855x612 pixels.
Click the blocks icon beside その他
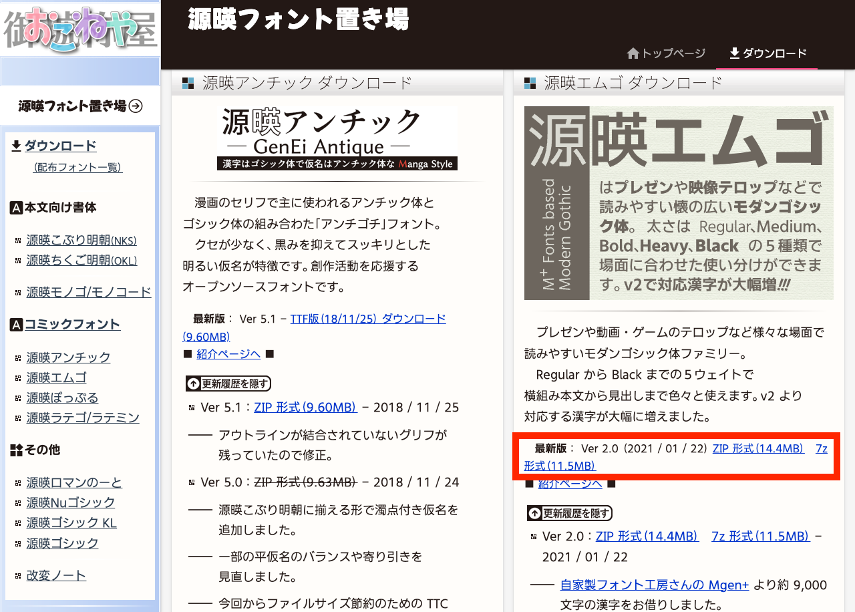point(17,450)
